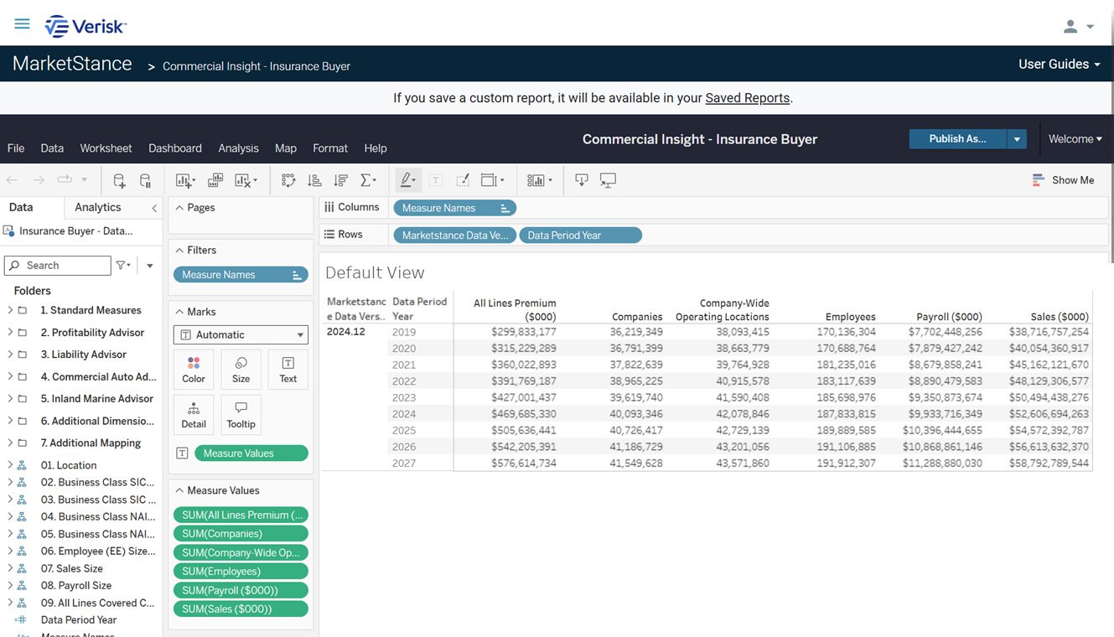
Task: Open the User Guides dropdown
Action: click(x=1060, y=65)
